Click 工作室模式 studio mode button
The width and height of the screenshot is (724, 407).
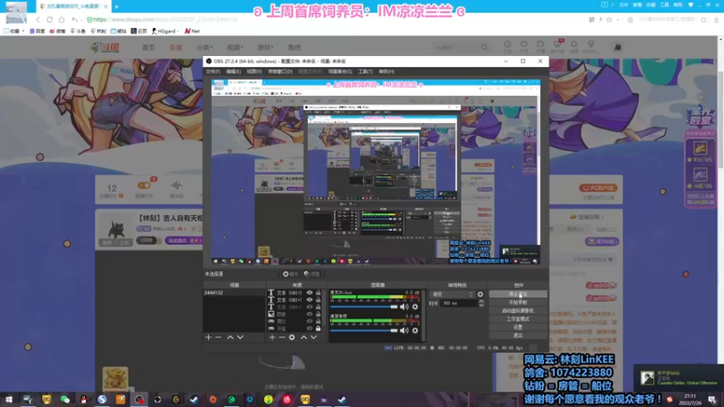point(518,319)
